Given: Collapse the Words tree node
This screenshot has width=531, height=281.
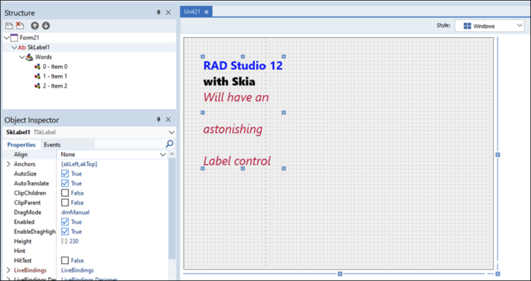Looking at the screenshot, I should click(22, 57).
